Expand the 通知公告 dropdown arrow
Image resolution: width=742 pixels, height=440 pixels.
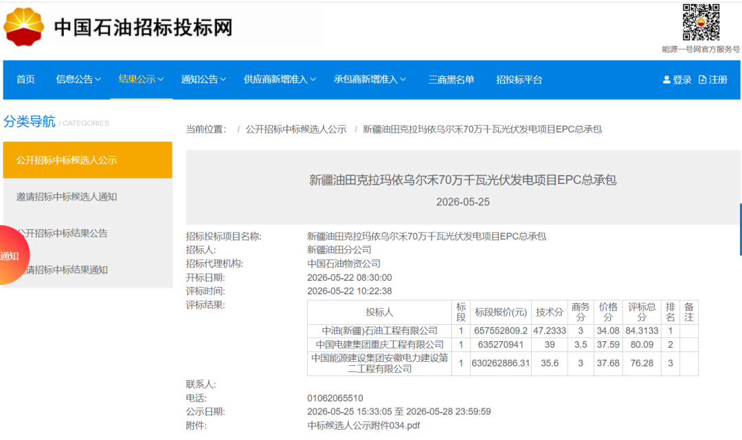(x=223, y=80)
